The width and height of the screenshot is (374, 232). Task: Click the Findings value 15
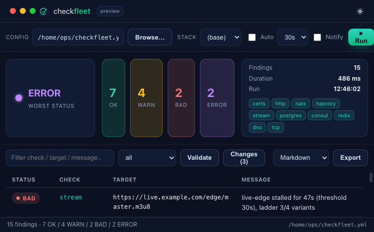357,68
